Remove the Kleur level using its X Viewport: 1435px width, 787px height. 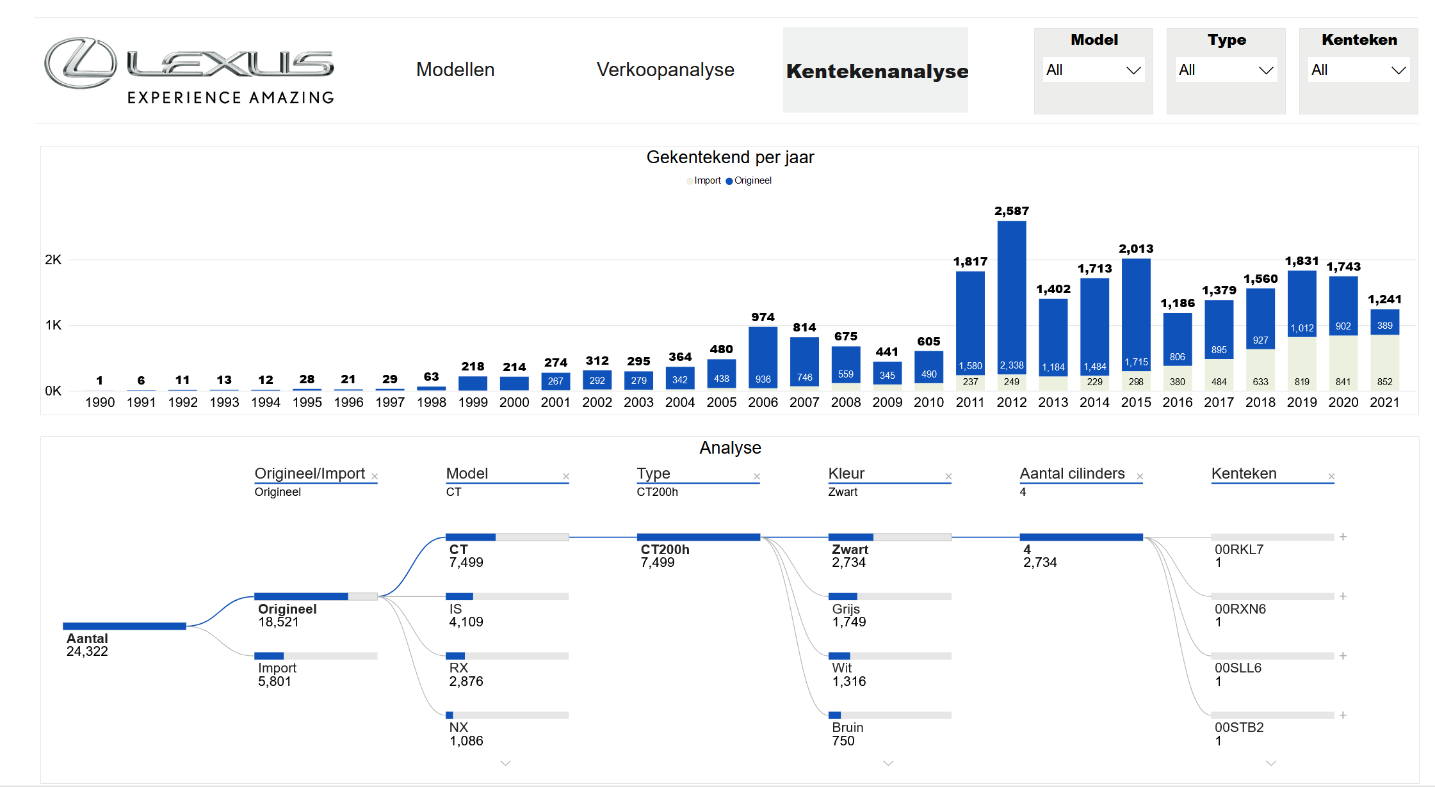(948, 477)
